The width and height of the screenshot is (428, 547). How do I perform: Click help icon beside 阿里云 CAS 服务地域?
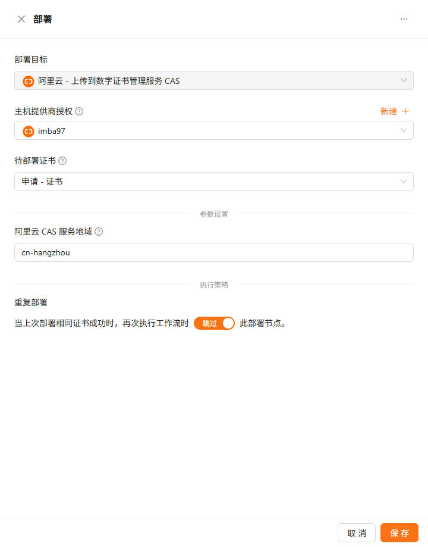coord(99,232)
